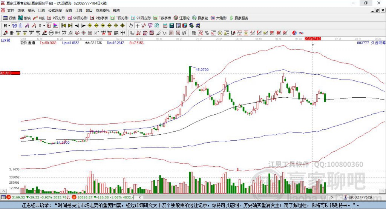The height and width of the screenshot is (209, 386).
Task: Click the red floppy disk save icon
Action: click(185, 26)
